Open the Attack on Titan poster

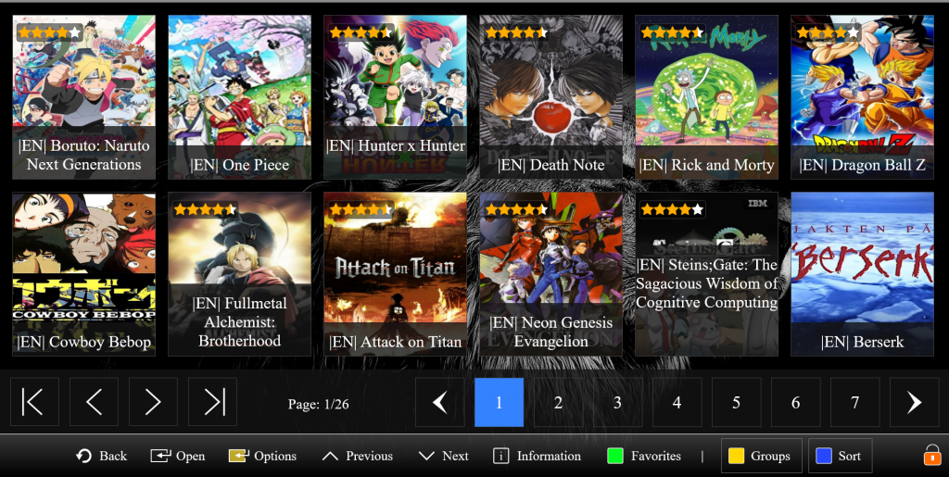pyautogui.click(x=395, y=274)
